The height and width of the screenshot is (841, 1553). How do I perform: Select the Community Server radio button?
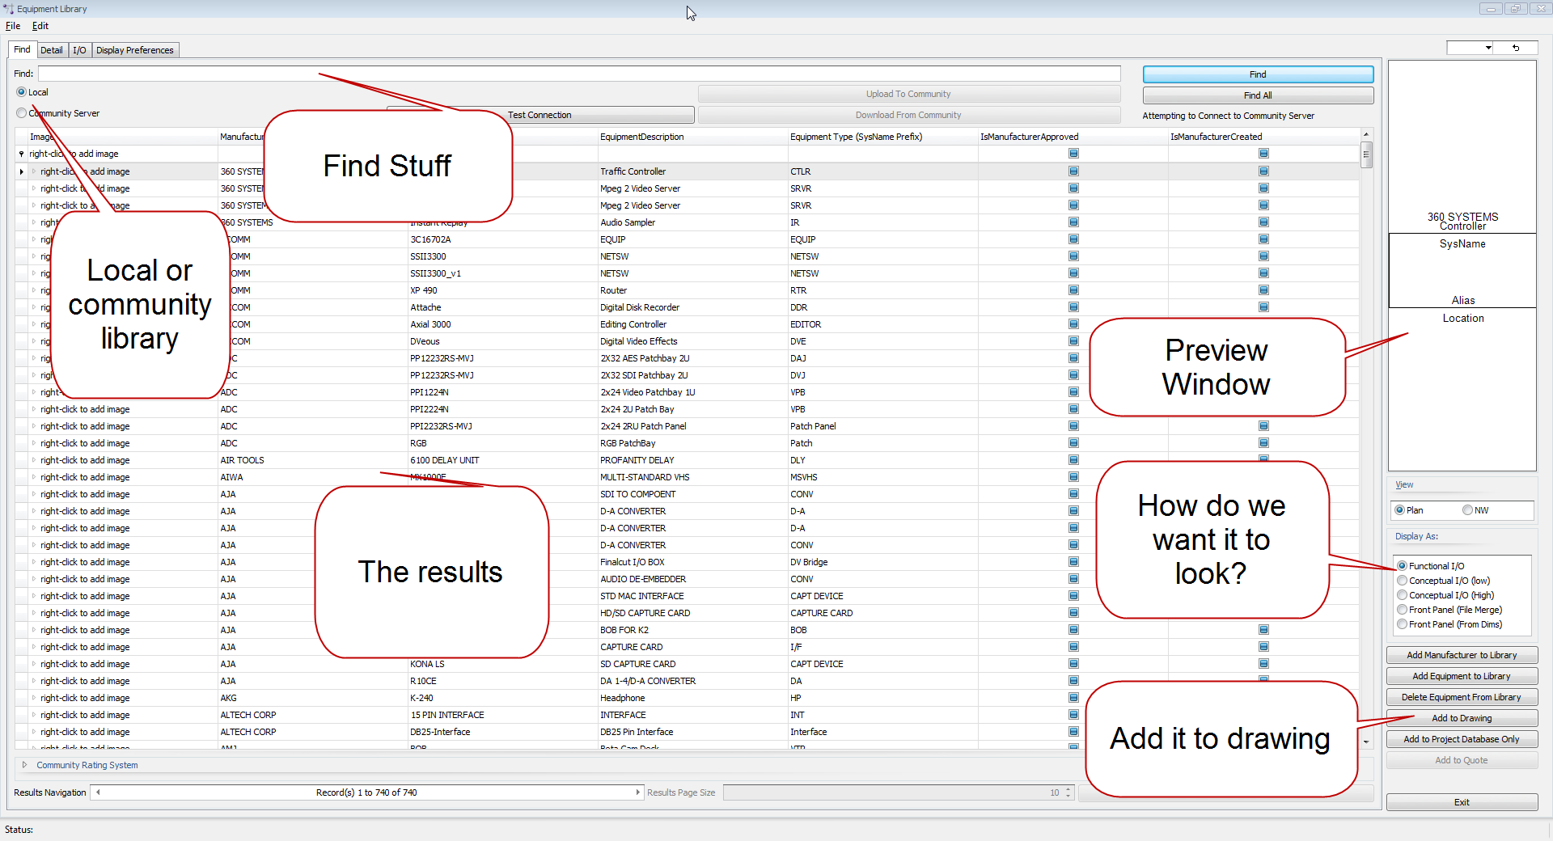tap(22, 113)
